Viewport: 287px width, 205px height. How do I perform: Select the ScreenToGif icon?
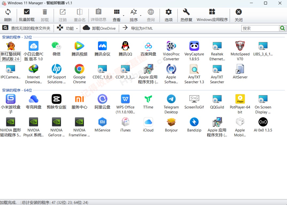point(194,99)
